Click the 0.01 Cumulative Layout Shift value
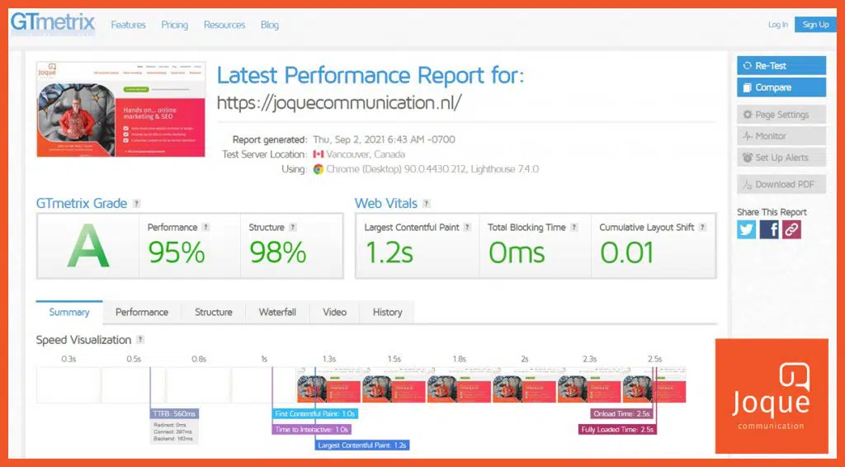Screen dimensions: 845x467 tap(627, 252)
